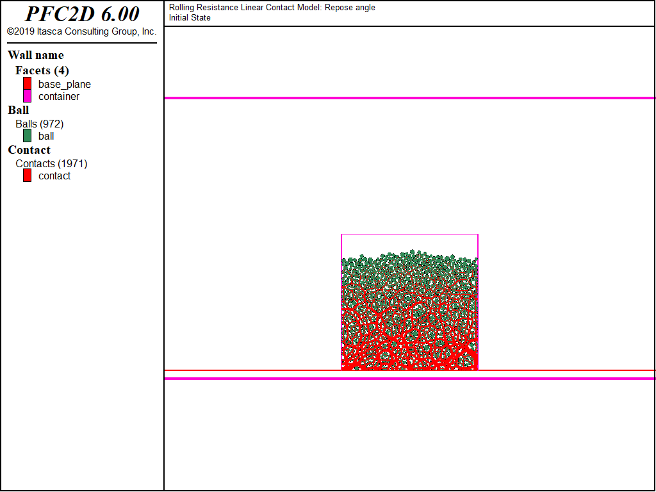Select the container legend label
Image resolution: width=656 pixels, height=492 pixels.
59,96
